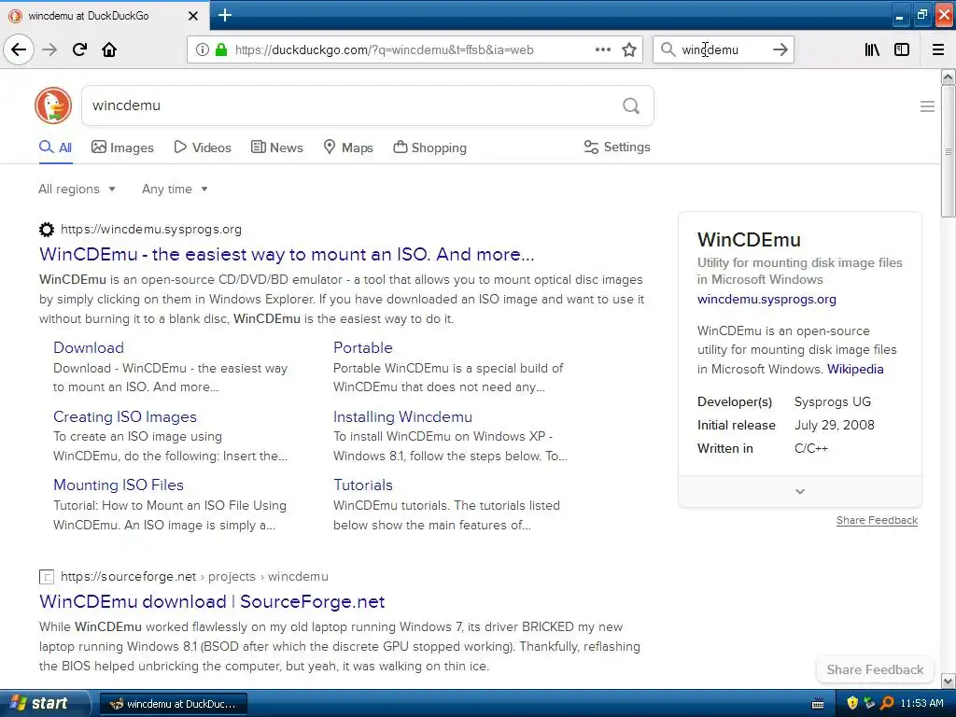The height and width of the screenshot is (717, 956).
Task: Submit Firefox search box with arrow
Action: click(780, 49)
